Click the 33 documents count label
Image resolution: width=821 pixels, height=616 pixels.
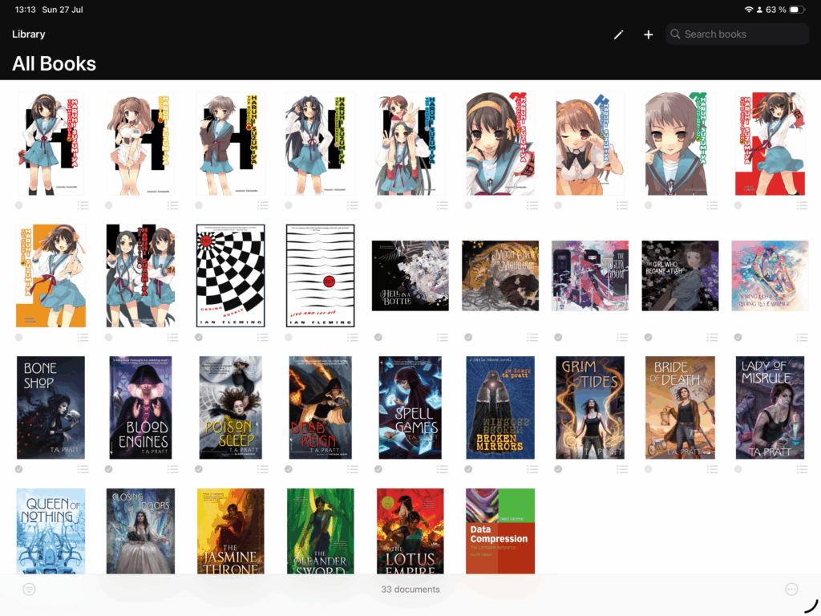[x=410, y=590]
